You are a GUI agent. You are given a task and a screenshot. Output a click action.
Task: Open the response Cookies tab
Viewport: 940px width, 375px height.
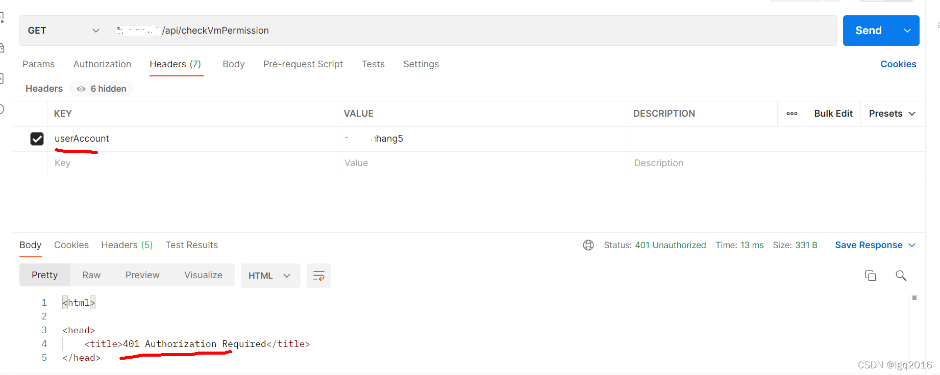coord(71,245)
